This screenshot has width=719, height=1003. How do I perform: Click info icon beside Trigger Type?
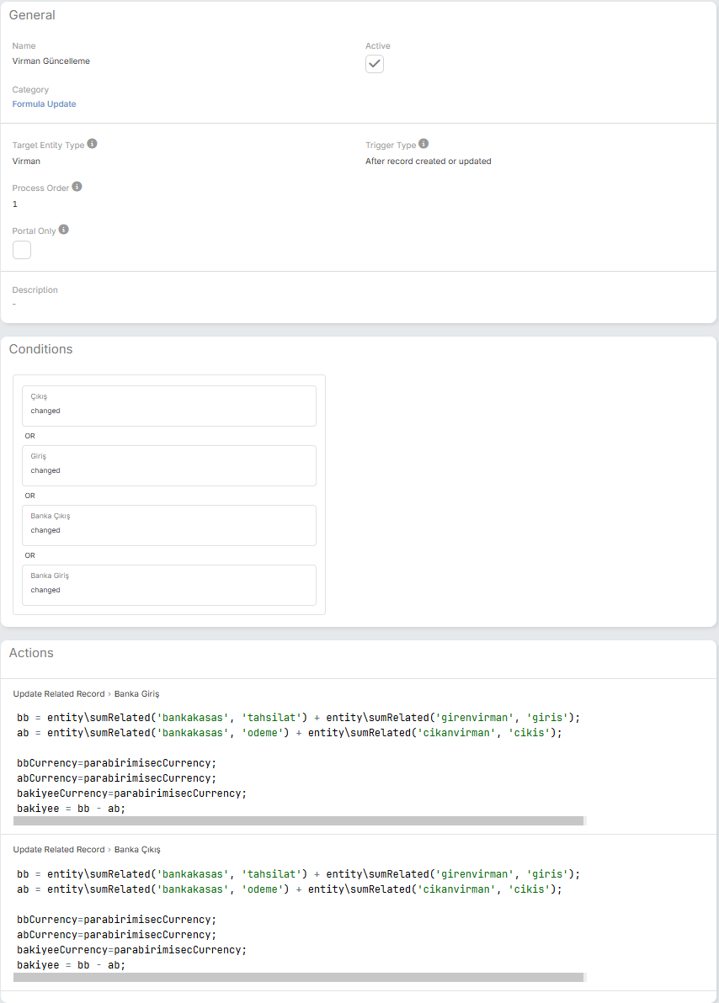423,144
